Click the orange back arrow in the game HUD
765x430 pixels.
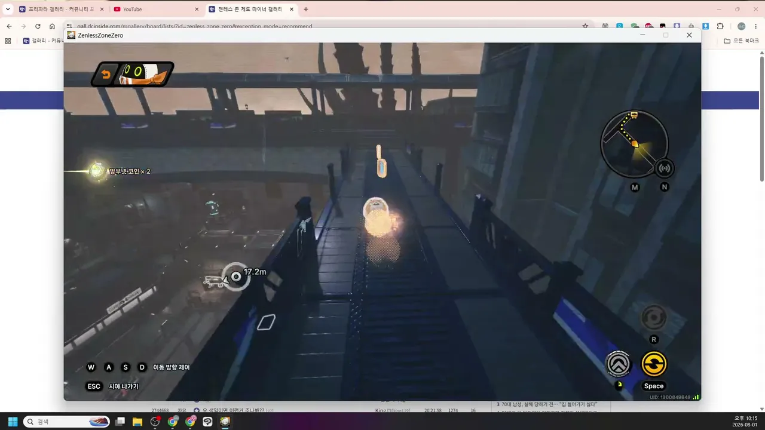click(106, 75)
